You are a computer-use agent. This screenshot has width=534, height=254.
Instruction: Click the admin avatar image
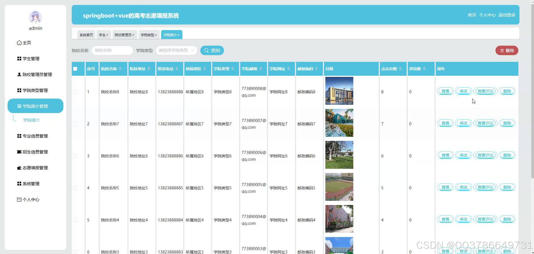coord(35,17)
